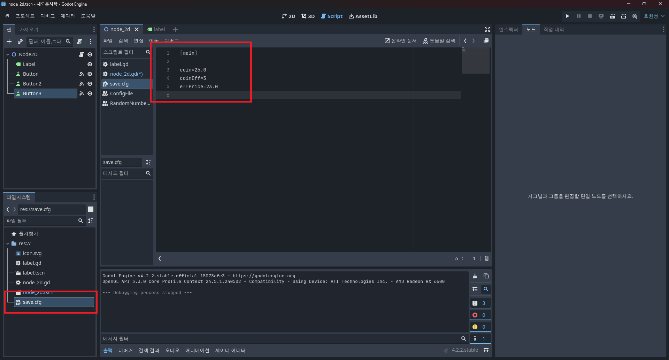Toggle visibility of Button node
This screenshot has height=360, width=669.
click(90, 74)
